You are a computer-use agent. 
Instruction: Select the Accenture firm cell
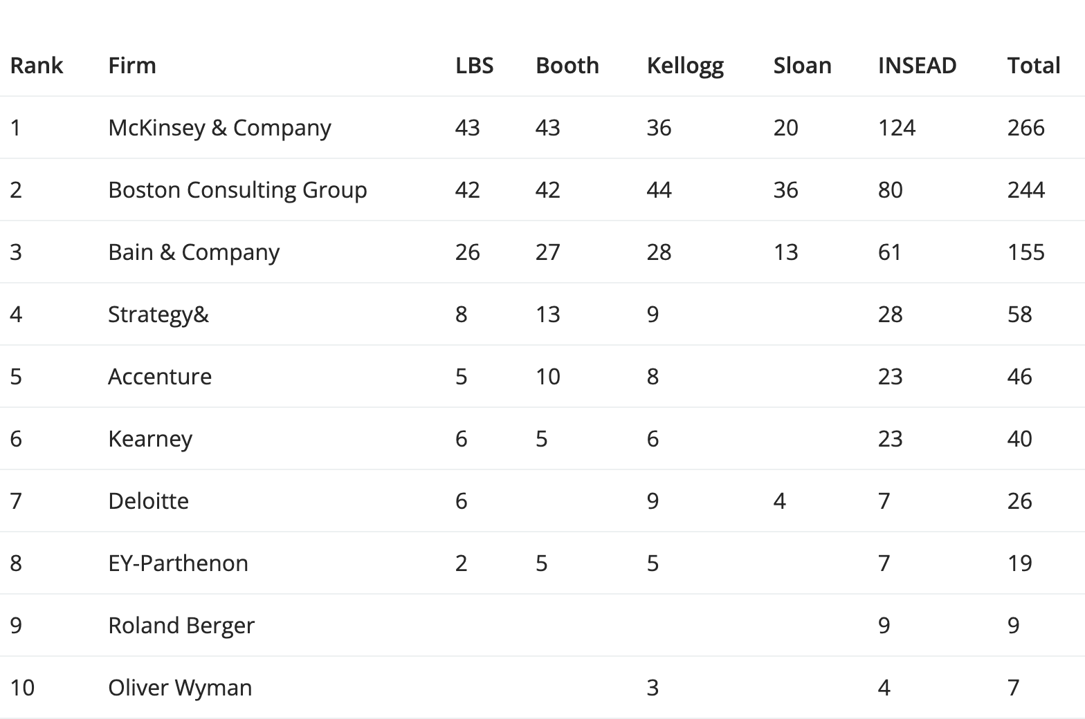[160, 377]
